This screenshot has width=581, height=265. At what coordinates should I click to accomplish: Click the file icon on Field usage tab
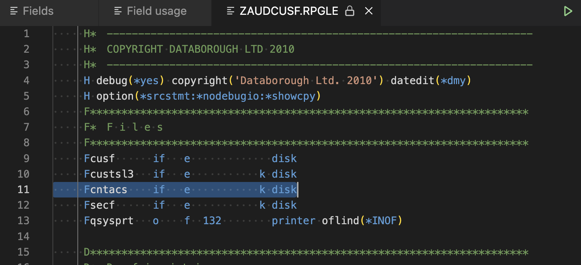(x=118, y=11)
